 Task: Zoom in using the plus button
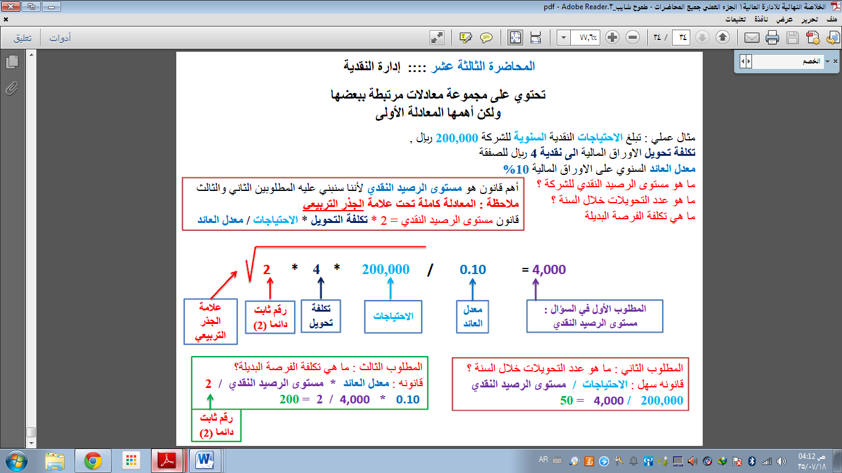612,38
